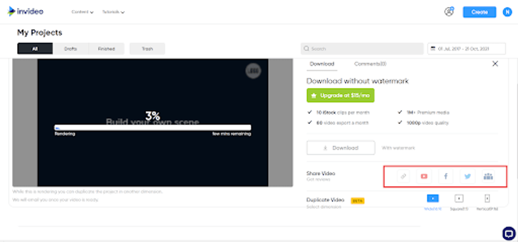Open the chat support bubble

pyautogui.click(x=509, y=233)
